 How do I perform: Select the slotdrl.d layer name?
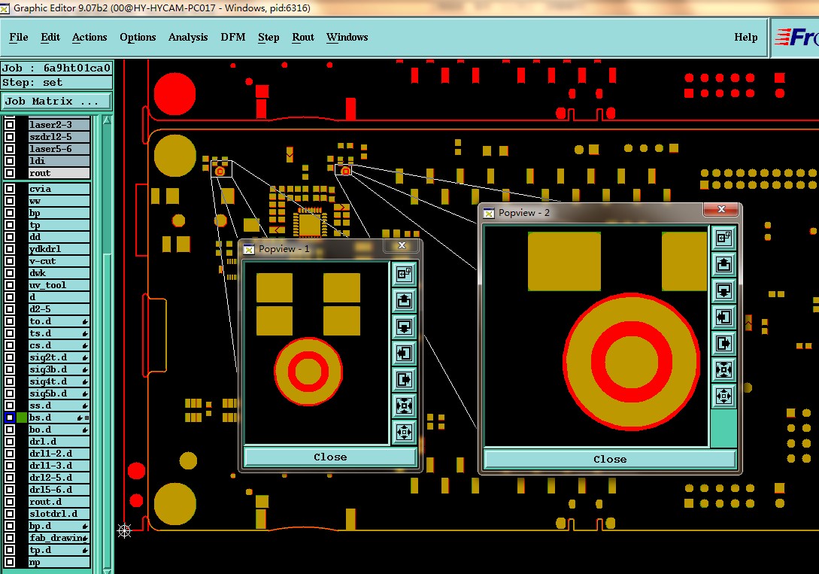click(x=59, y=513)
